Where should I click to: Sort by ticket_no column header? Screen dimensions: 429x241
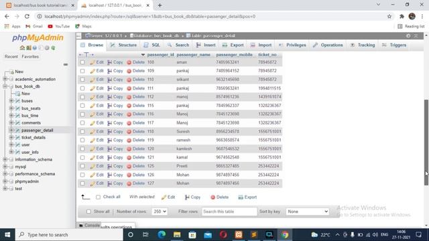point(267,55)
